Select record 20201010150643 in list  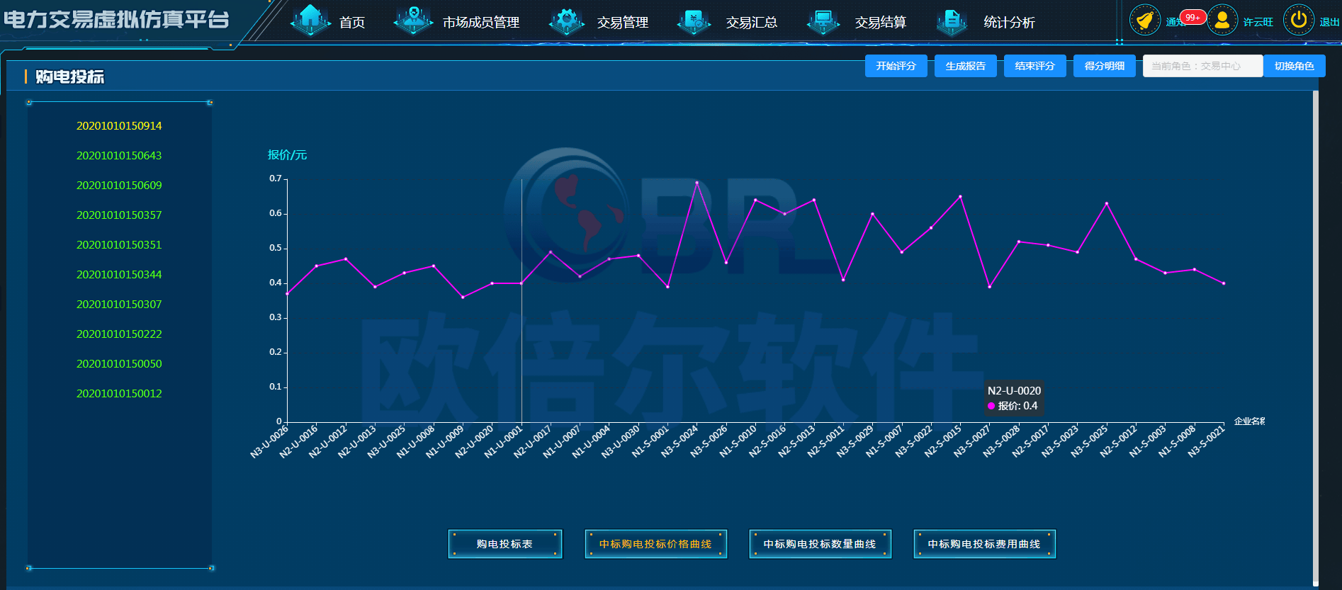click(119, 155)
